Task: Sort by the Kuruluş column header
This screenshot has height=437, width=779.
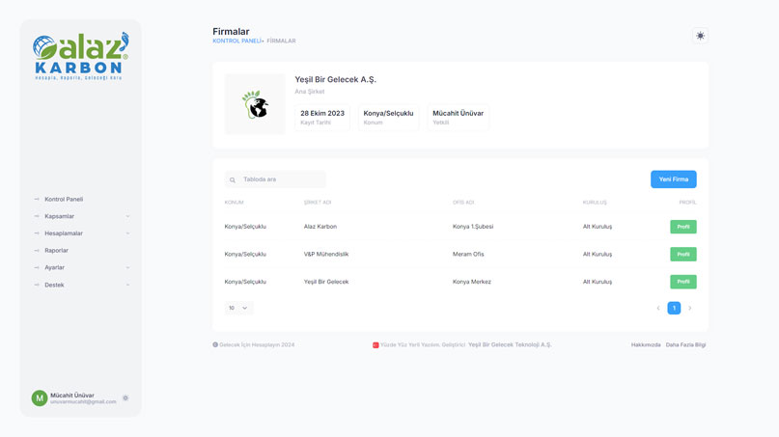Action: (x=595, y=203)
